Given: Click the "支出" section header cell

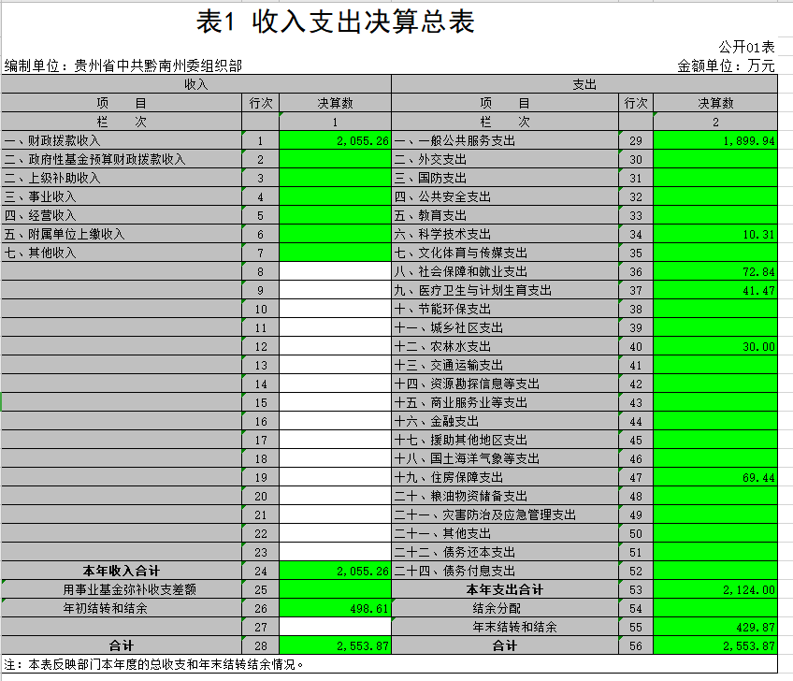Looking at the screenshot, I should [584, 84].
